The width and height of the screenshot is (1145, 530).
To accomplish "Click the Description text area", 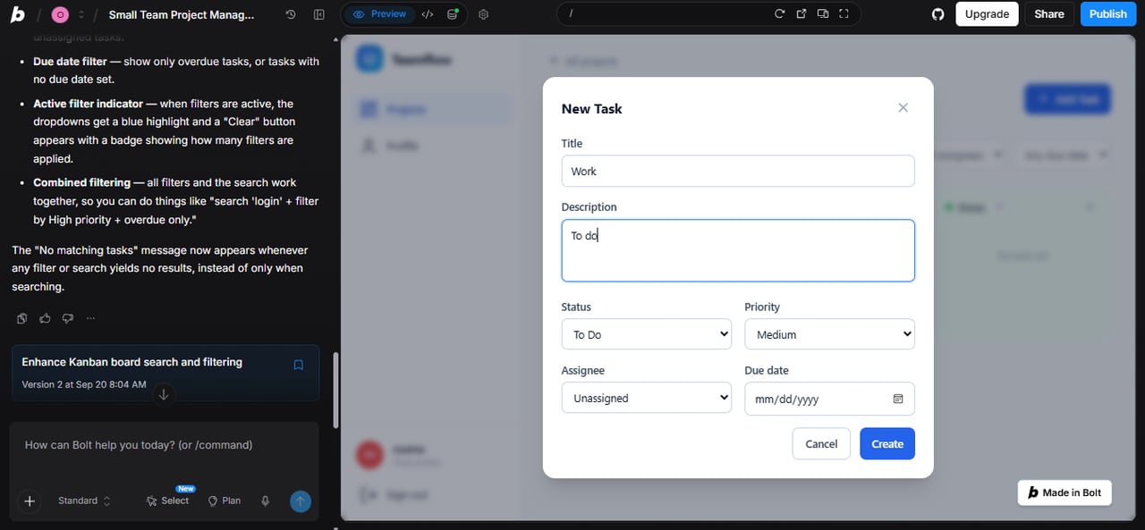I will 738,250.
